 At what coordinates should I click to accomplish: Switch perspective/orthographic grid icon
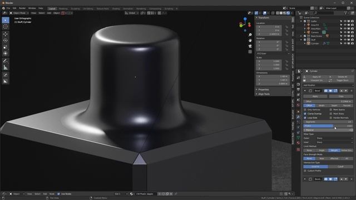pos(250,52)
